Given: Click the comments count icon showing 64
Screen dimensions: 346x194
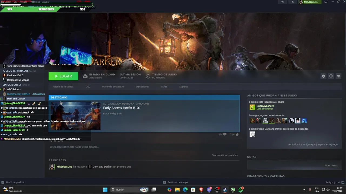Looking at the screenshot, I should click(225, 134).
